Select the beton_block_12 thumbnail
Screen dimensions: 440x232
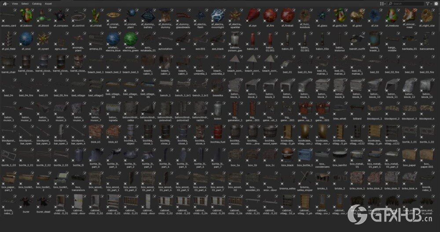click(x=409, y=85)
